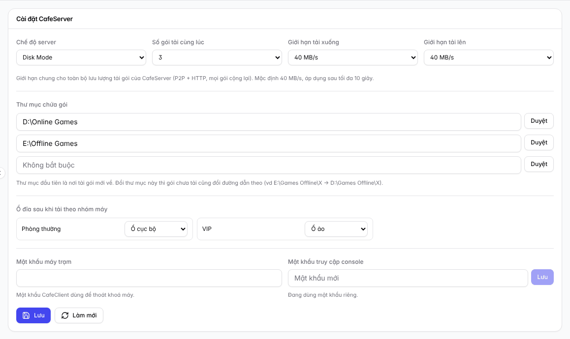Click the floppy disk save icon

click(x=26, y=315)
